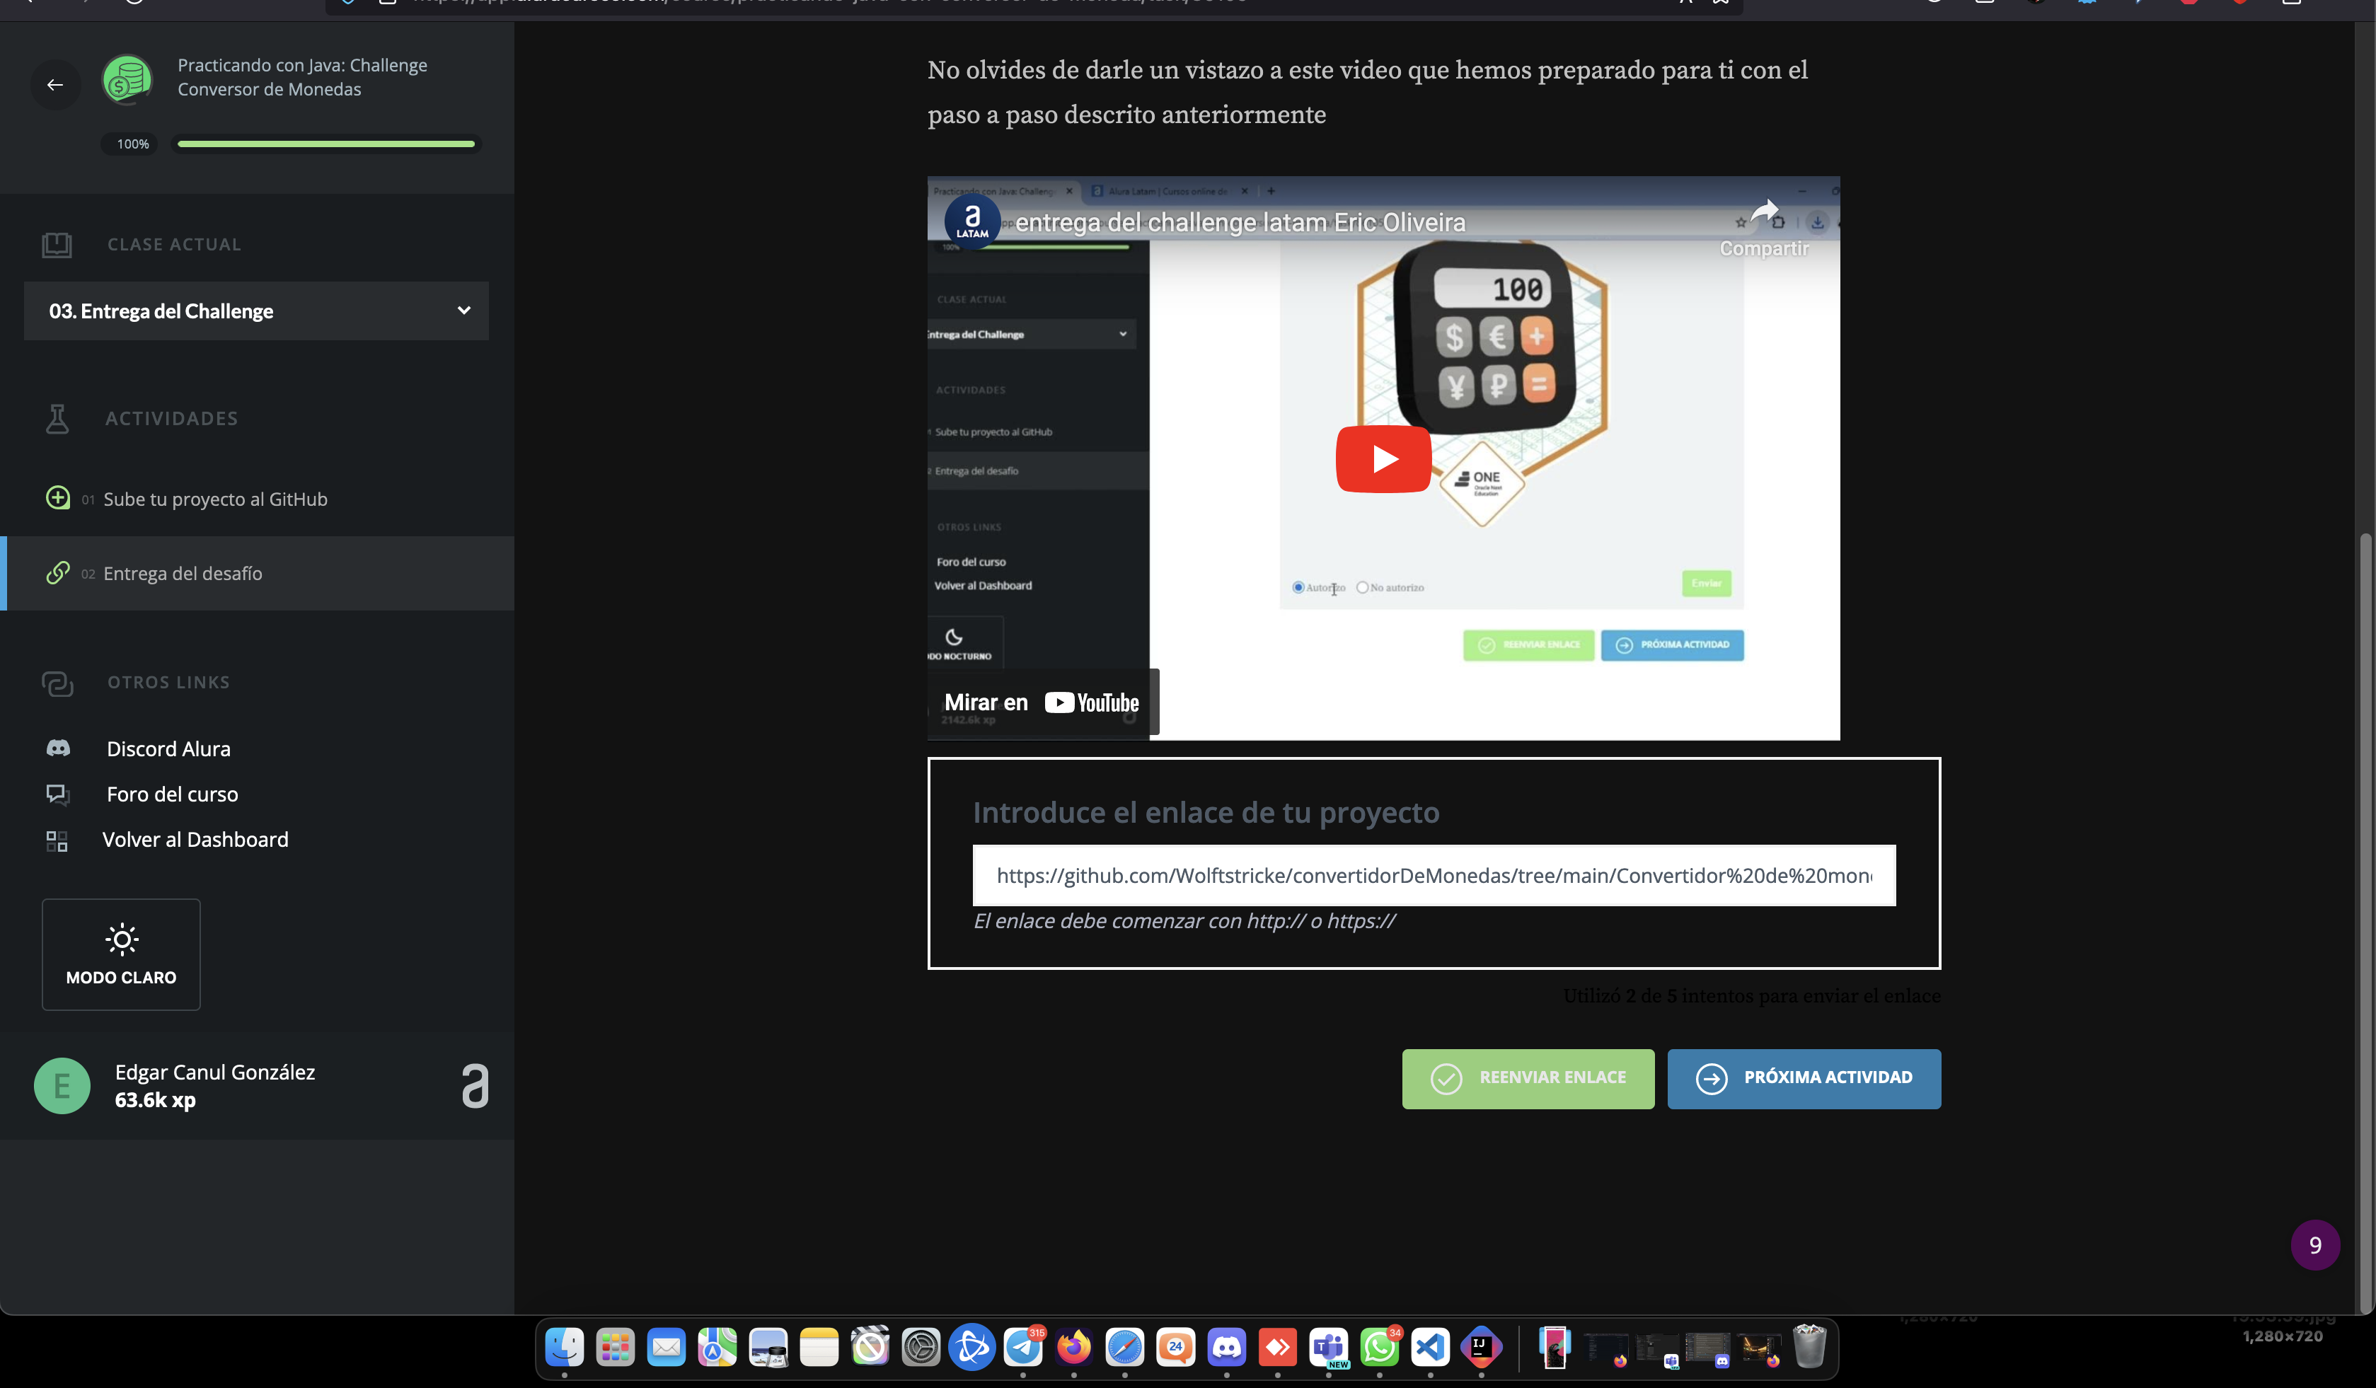Play the embedded YouTube video

(1383, 459)
